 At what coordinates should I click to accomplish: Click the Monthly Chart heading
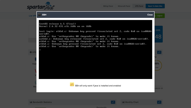coord(132,102)
